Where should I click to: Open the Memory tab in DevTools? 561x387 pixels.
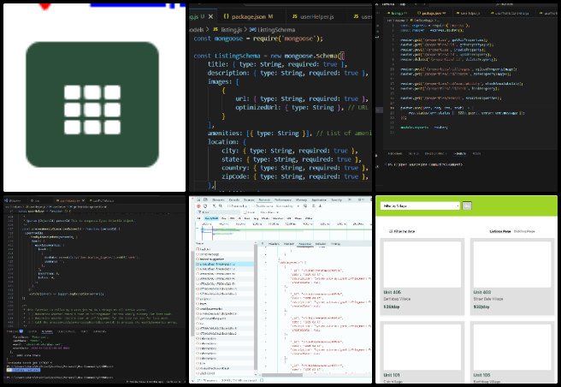pos(301,200)
